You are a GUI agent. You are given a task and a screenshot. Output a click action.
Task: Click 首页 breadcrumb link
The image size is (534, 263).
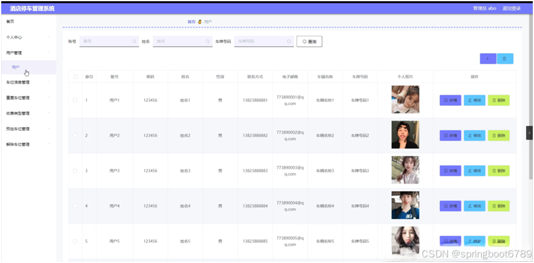point(191,22)
